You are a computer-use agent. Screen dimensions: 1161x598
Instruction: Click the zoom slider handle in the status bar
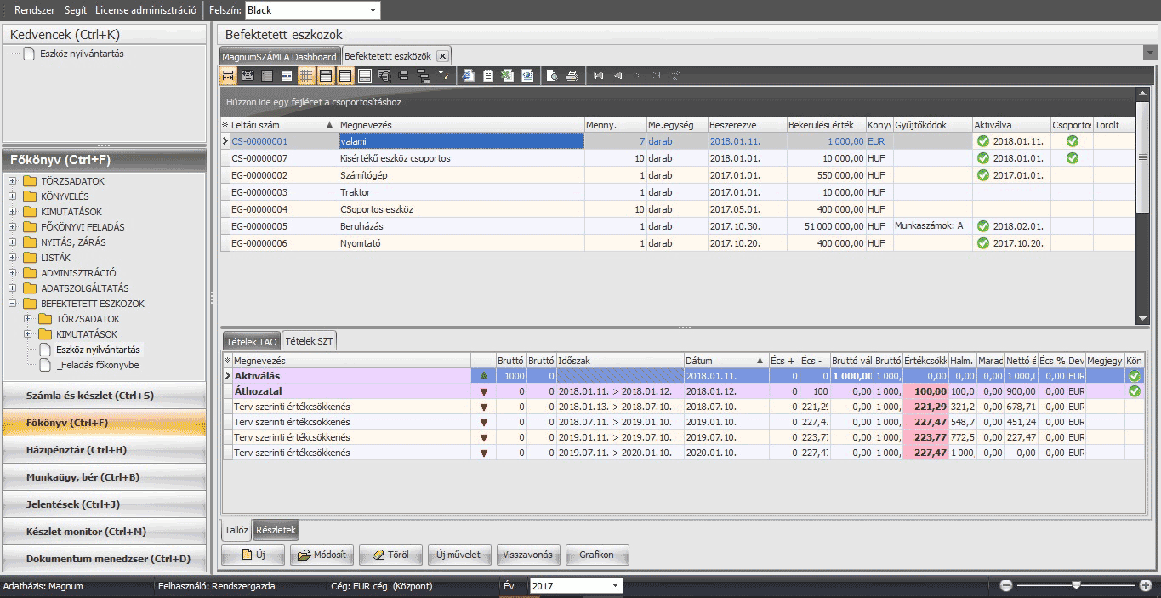pyautogui.click(x=1076, y=585)
